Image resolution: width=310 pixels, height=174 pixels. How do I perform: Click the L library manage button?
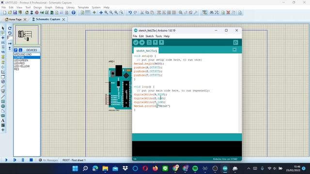(x=20, y=50)
